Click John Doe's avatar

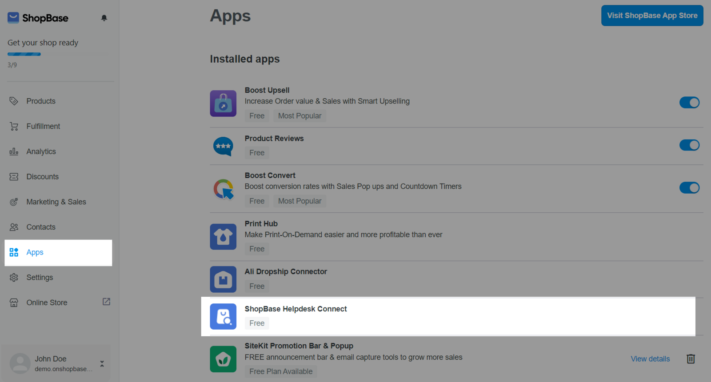click(x=20, y=363)
